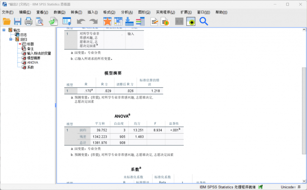The image size is (307, 190).
Task: Click the Recall recent dialogs icon
Action: 67,21
